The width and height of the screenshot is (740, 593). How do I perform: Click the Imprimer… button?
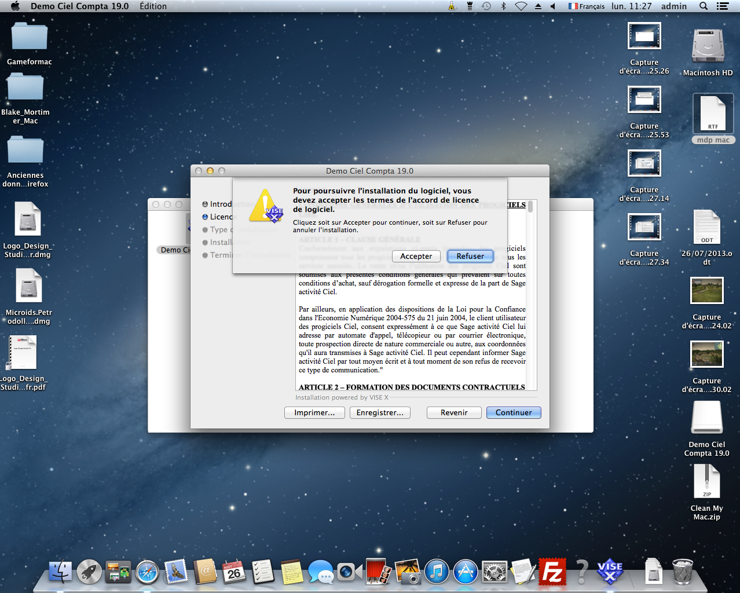[x=314, y=412]
